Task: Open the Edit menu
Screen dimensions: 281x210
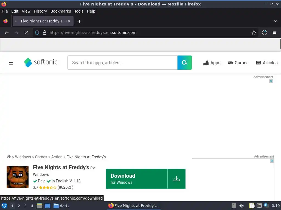Action: [15, 11]
